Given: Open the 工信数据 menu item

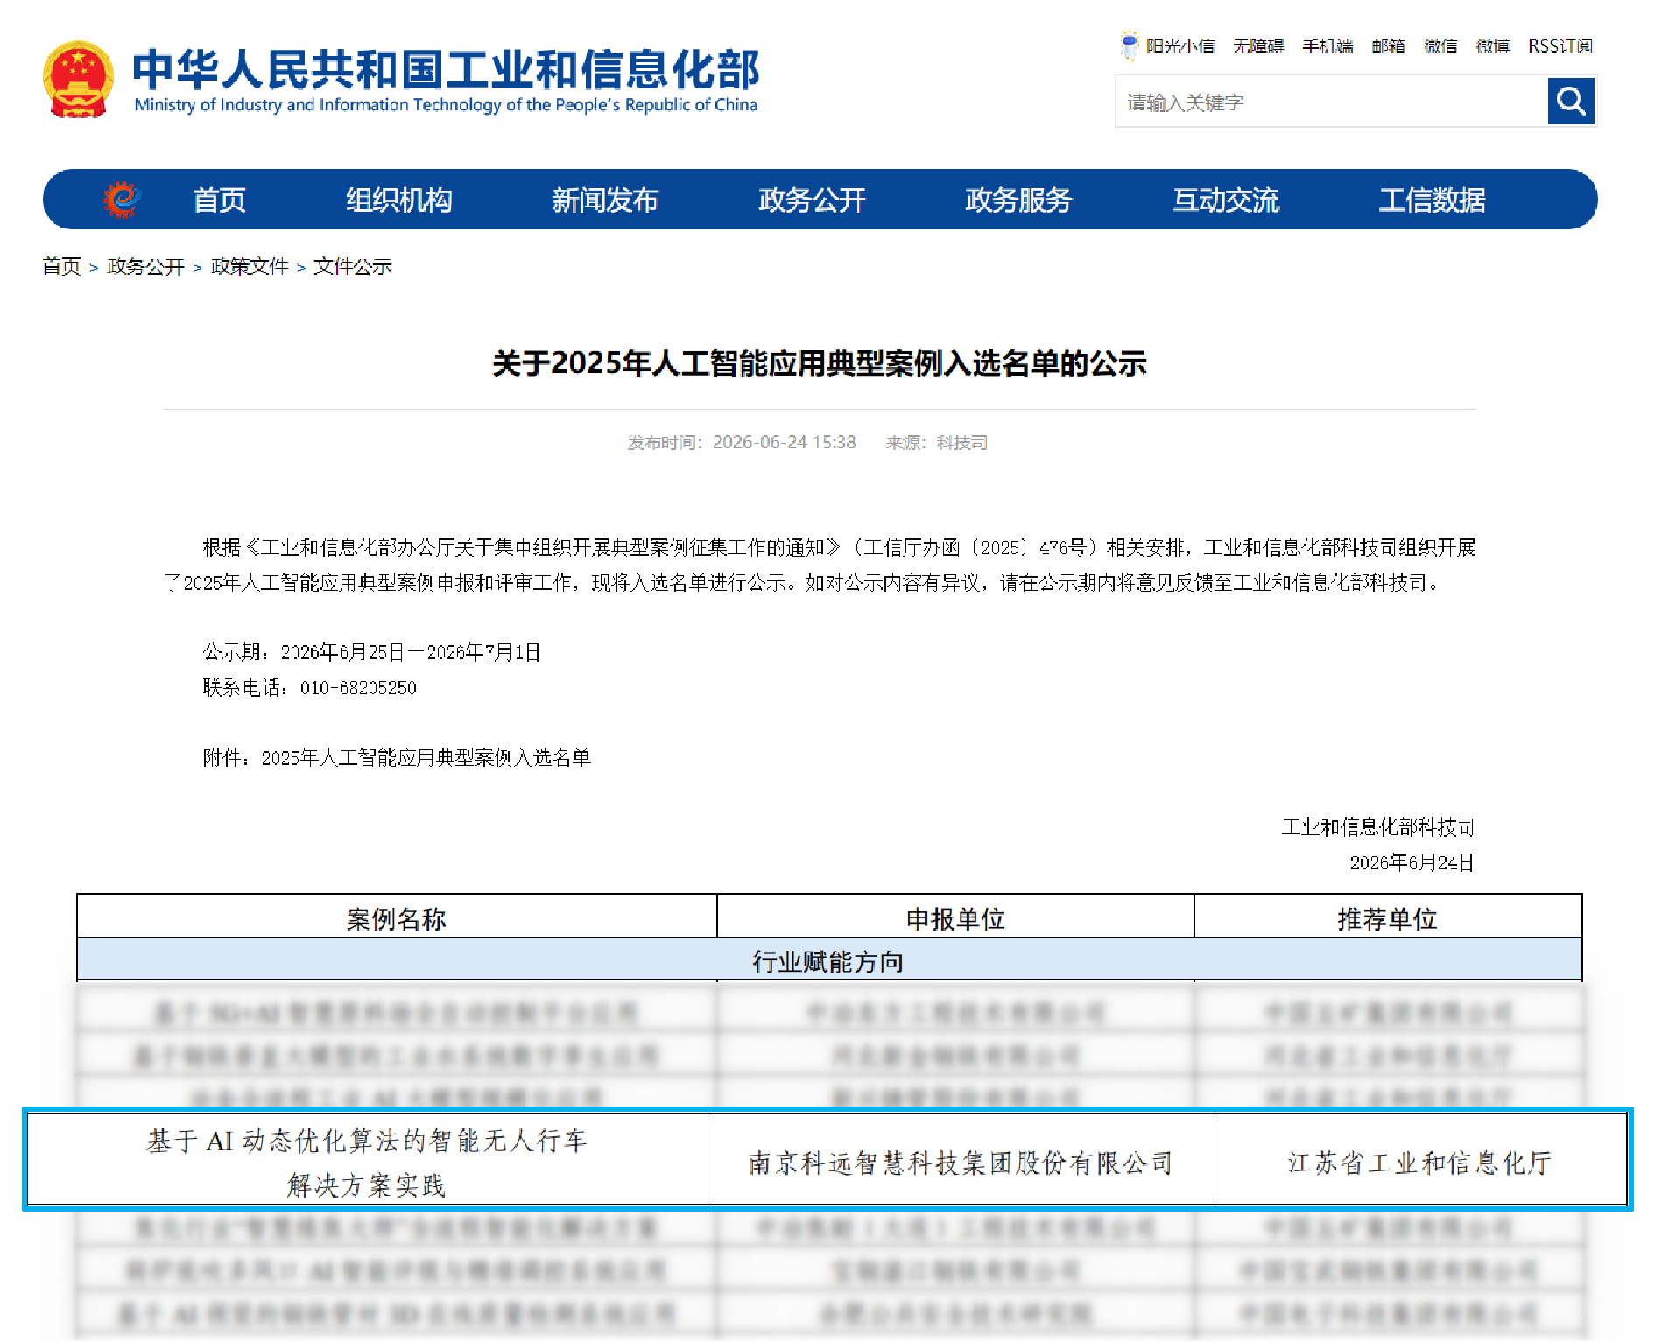Looking at the screenshot, I should click(x=1433, y=200).
